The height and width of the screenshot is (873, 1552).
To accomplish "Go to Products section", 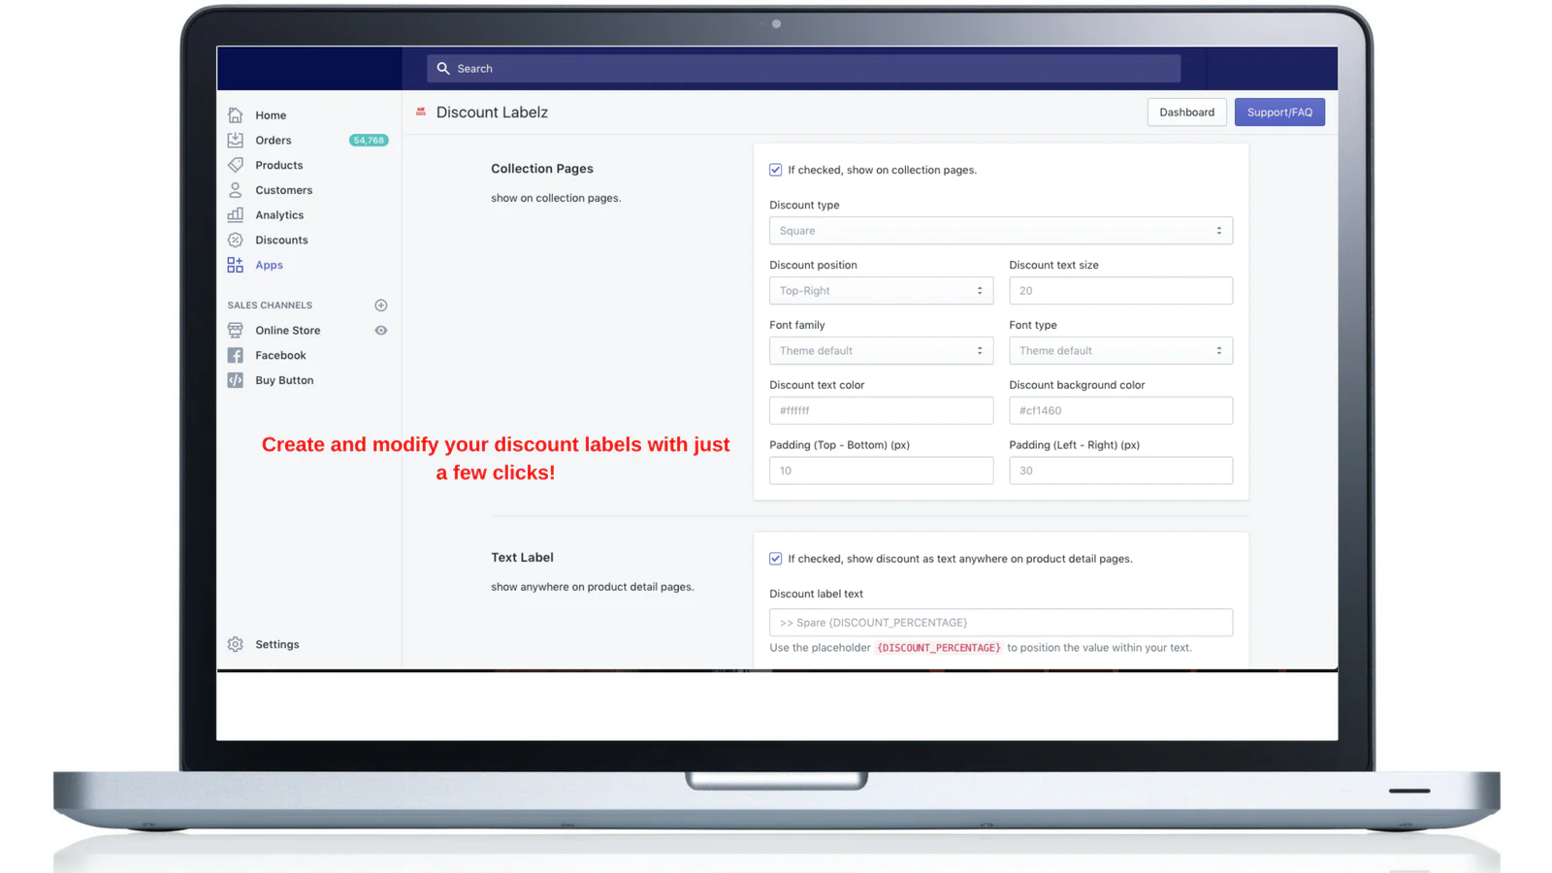I will click(279, 166).
